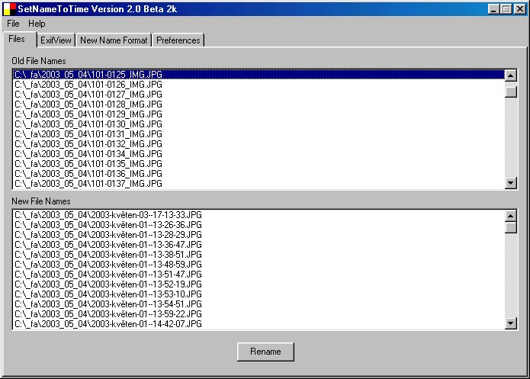Image resolution: width=530 pixels, height=379 pixels.
Task: Switch to the New Name Format tab
Action: coord(114,40)
